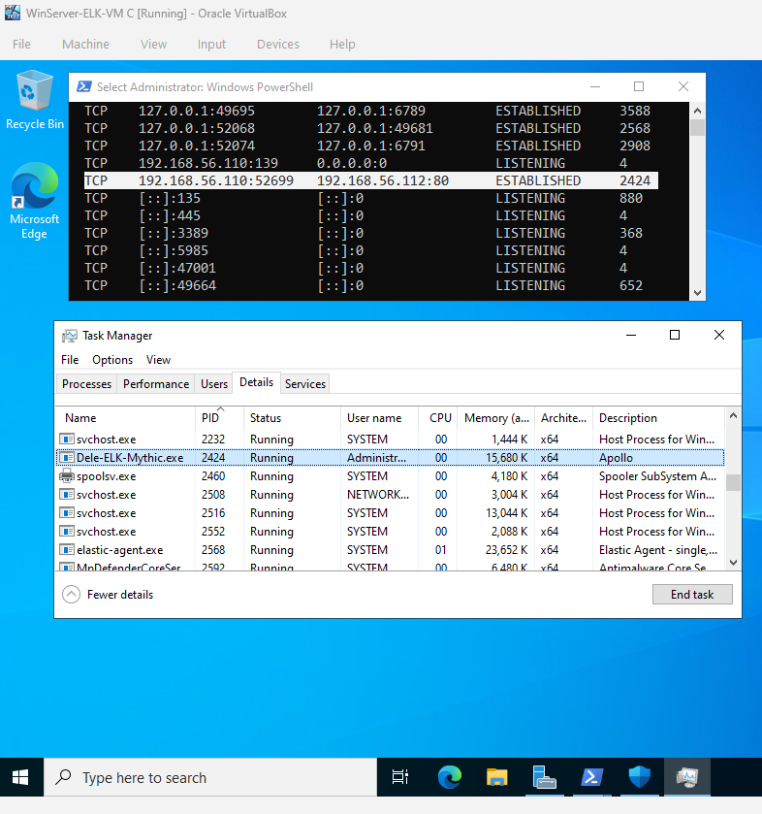Switch to the Services tab

pos(305,383)
